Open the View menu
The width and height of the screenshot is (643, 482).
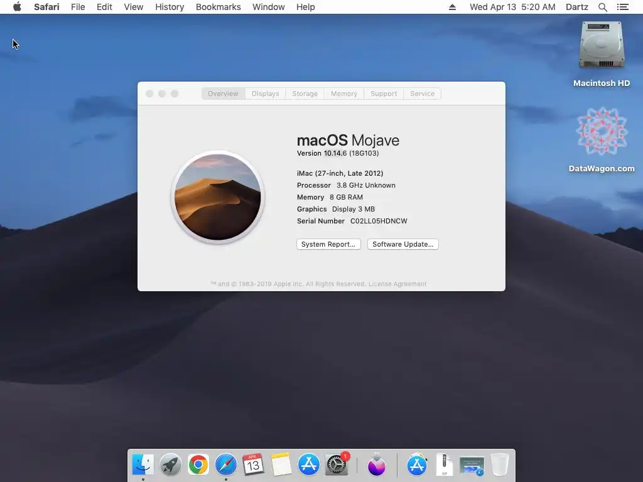tap(134, 7)
